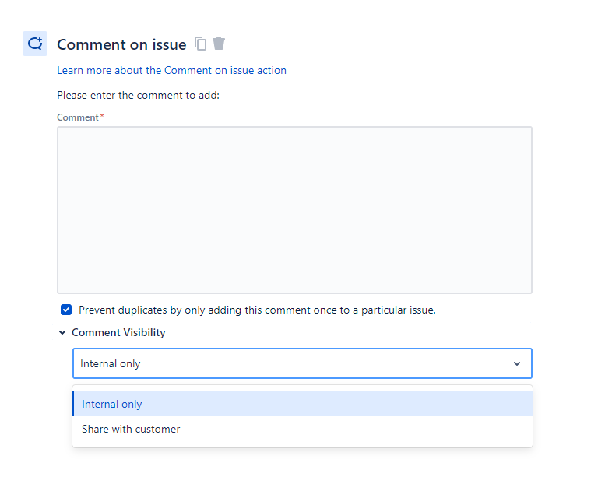Screen dimensions: 598x498
Task: Click the Comment on issue action icon
Action: [35, 44]
